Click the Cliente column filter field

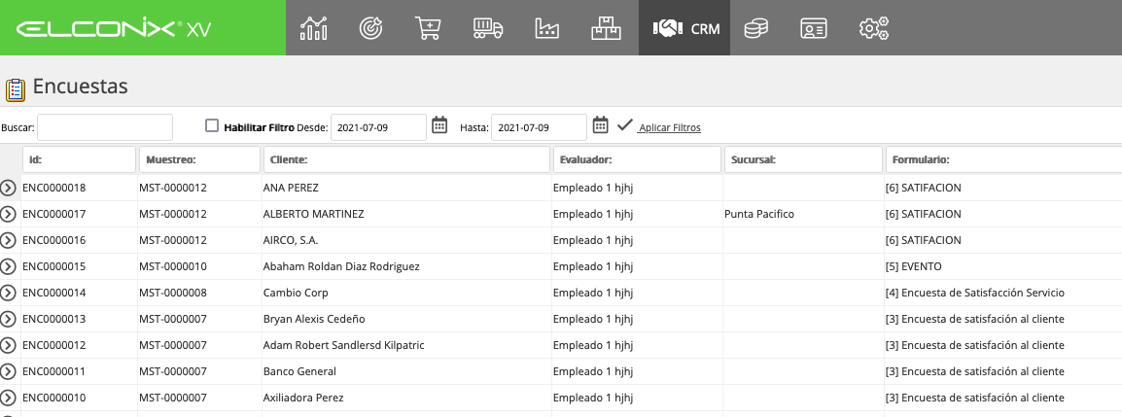406,159
